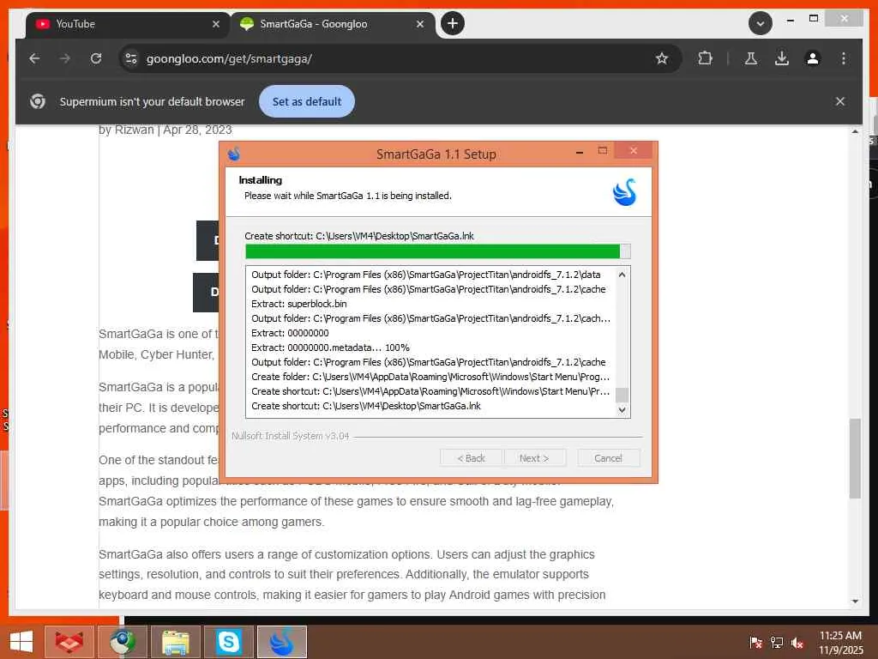Image resolution: width=878 pixels, height=659 pixels.
Task: Click the green installation progress bar
Action: [x=437, y=251]
